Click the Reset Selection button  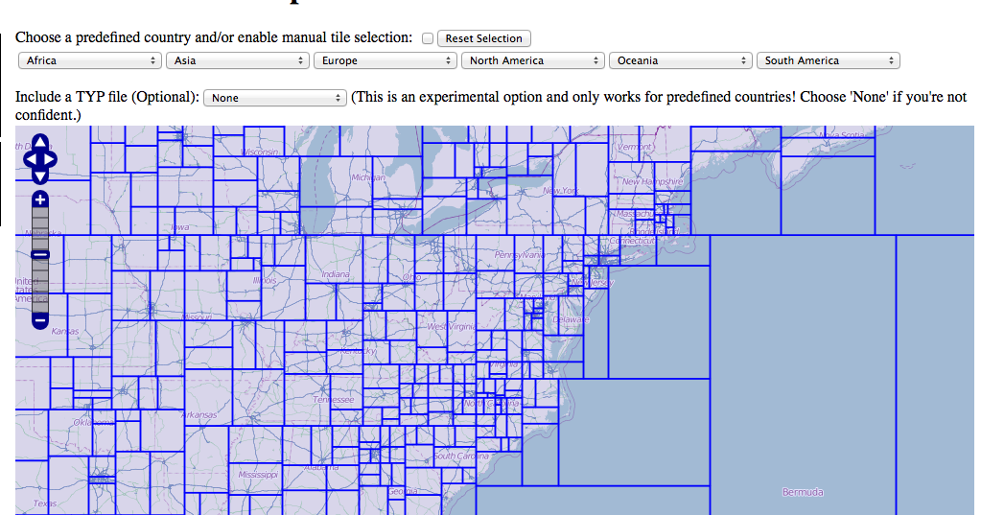[x=484, y=38]
